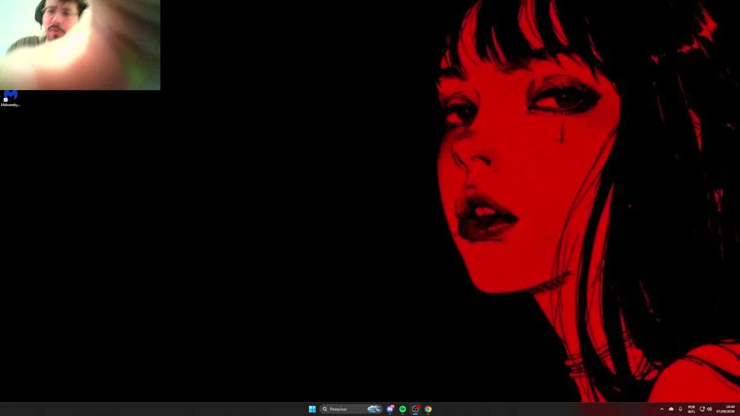Open the clock and date panel
This screenshot has height=416, width=740.
[x=726, y=409]
